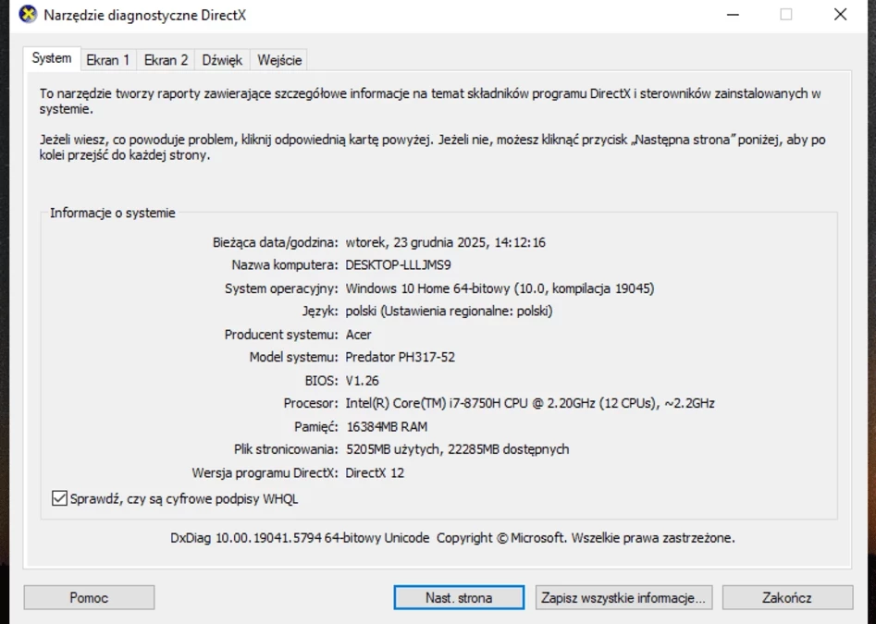Viewport: 876px width, 624px height.
Task: Show the Wejście tab
Action: coord(279,60)
